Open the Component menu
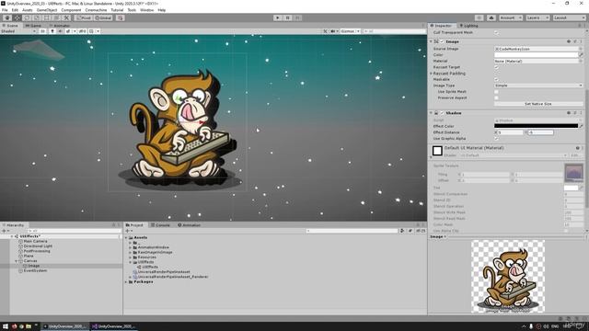This screenshot has height=331, width=589. [x=71, y=10]
